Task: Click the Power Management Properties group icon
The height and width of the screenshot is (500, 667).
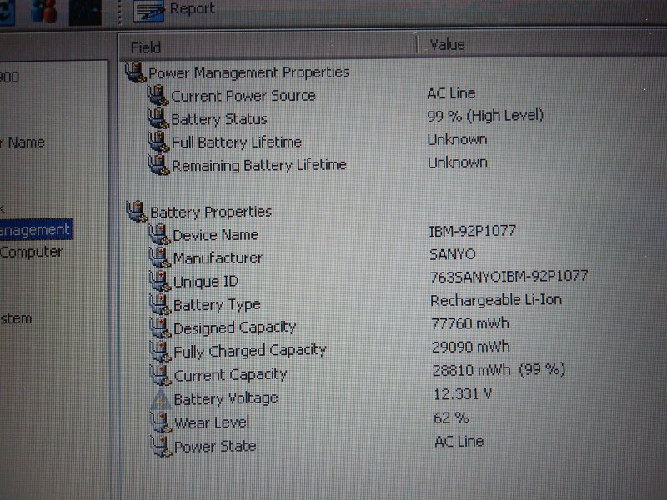Action: coord(135,72)
